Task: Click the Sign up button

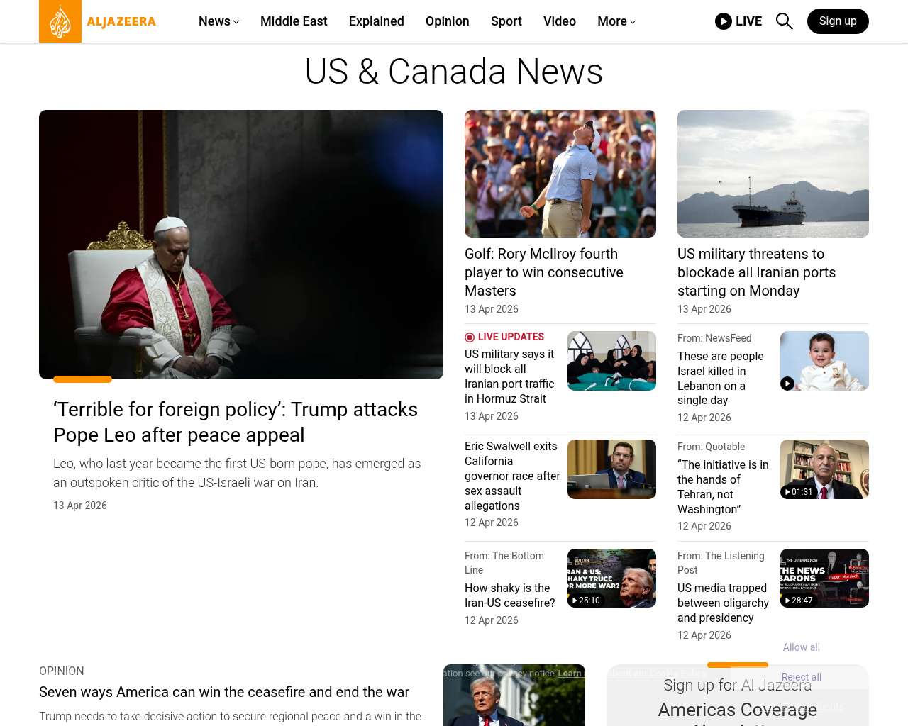Action: click(837, 21)
